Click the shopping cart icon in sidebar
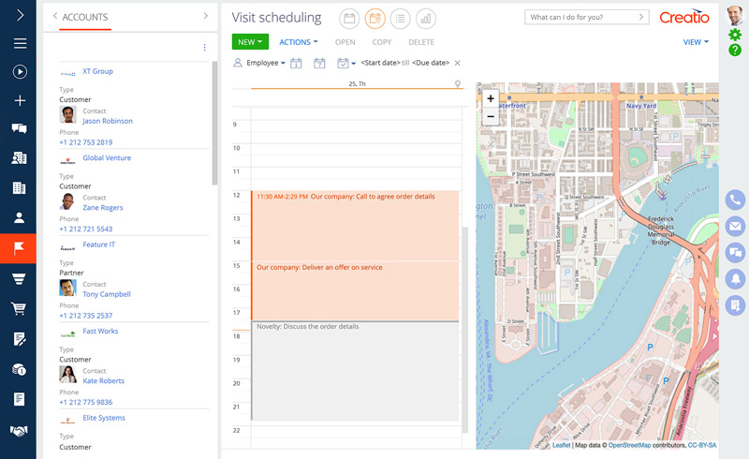Image resolution: width=749 pixels, height=459 pixels. (x=19, y=309)
